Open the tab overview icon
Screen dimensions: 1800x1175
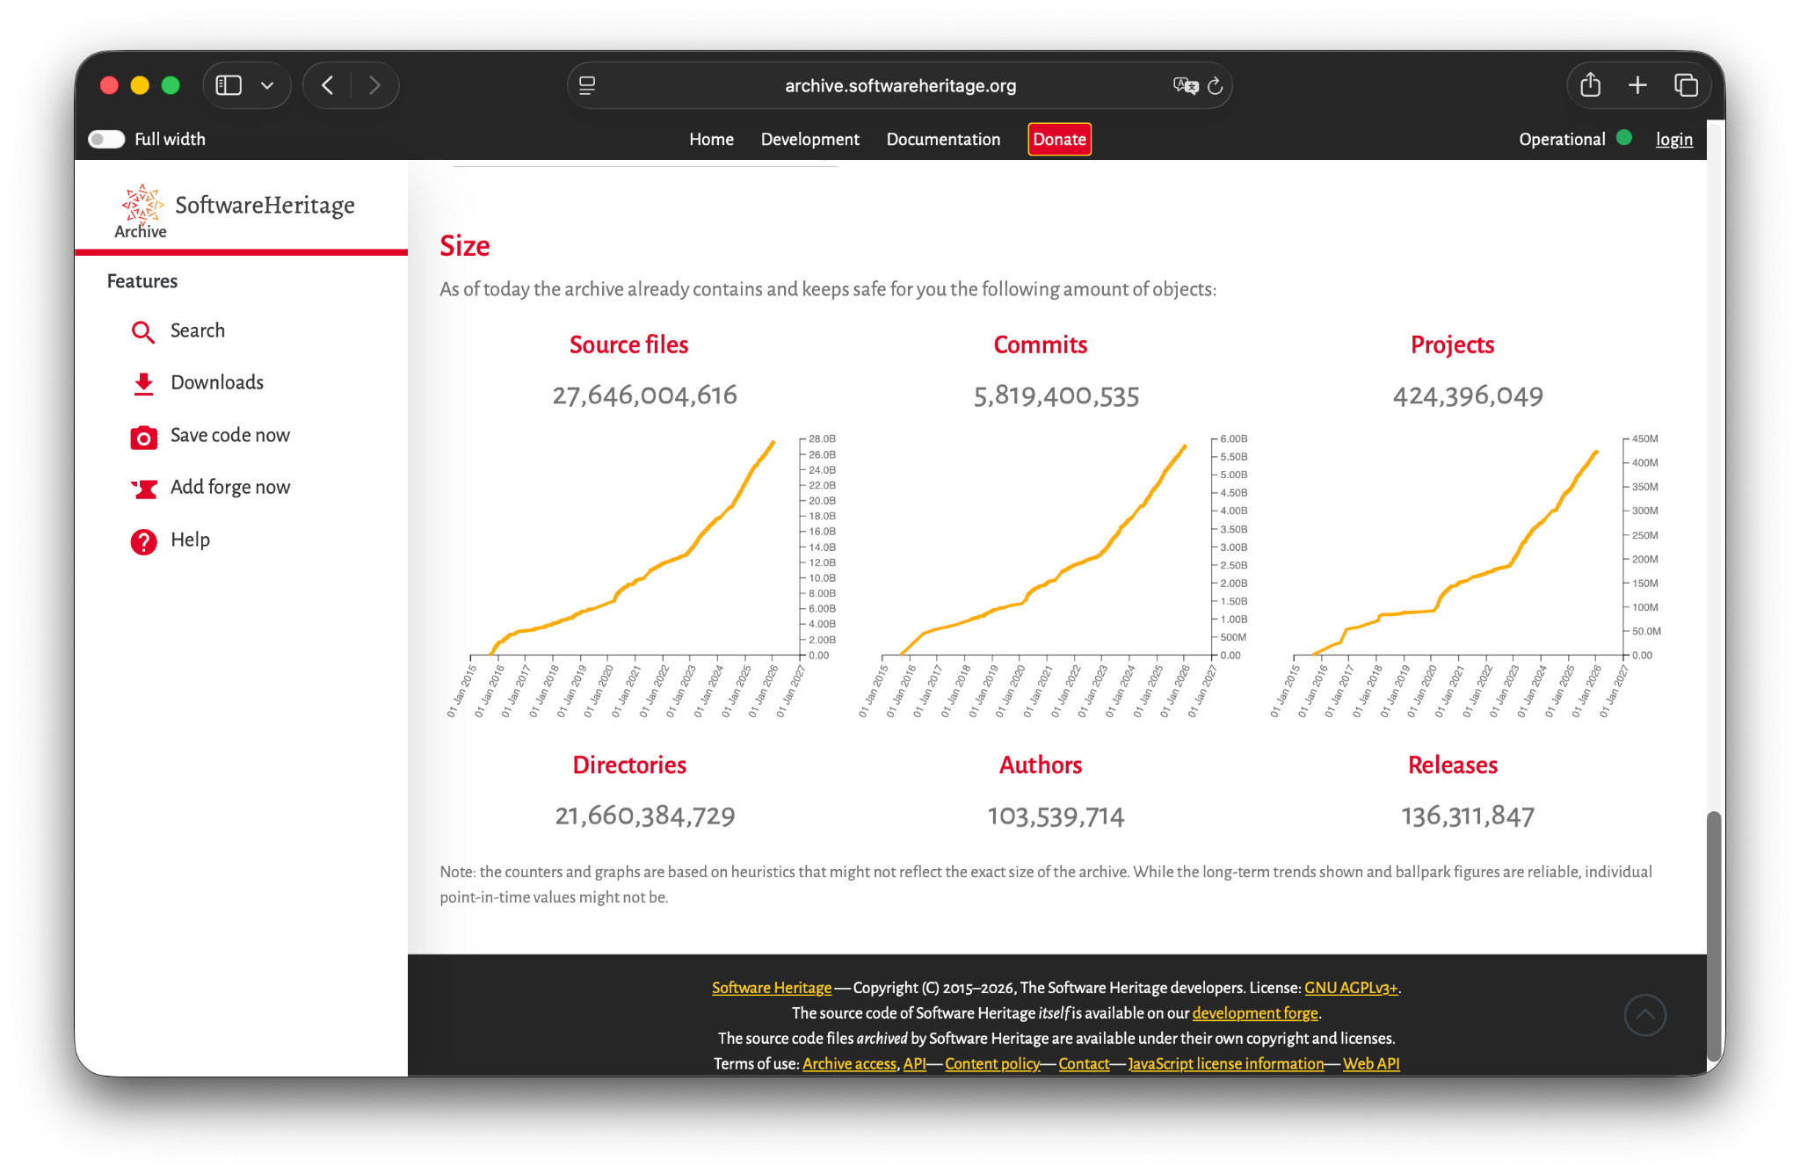pyautogui.click(x=1685, y=85)
